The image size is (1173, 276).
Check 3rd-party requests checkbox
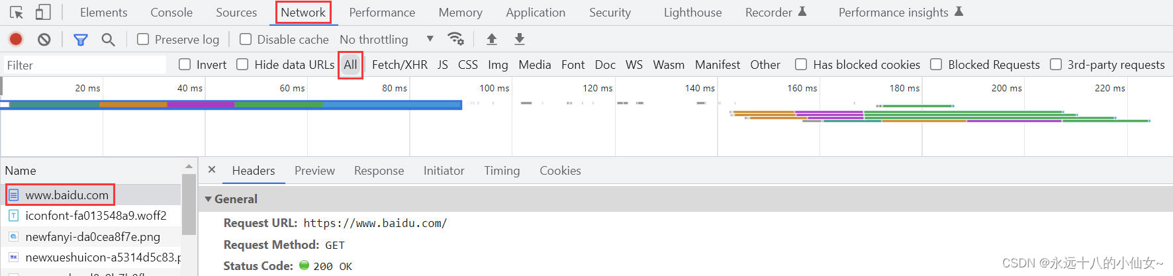point(1056,64)
